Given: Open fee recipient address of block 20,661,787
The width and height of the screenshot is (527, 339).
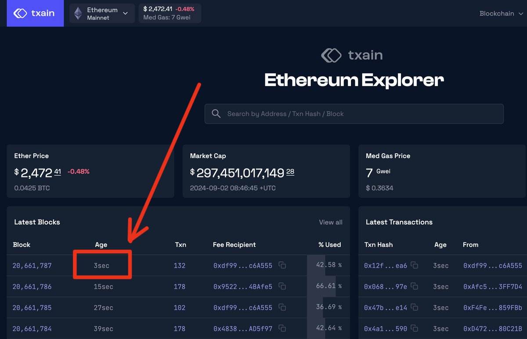Looking at the screenshot, I should (243, 266).
